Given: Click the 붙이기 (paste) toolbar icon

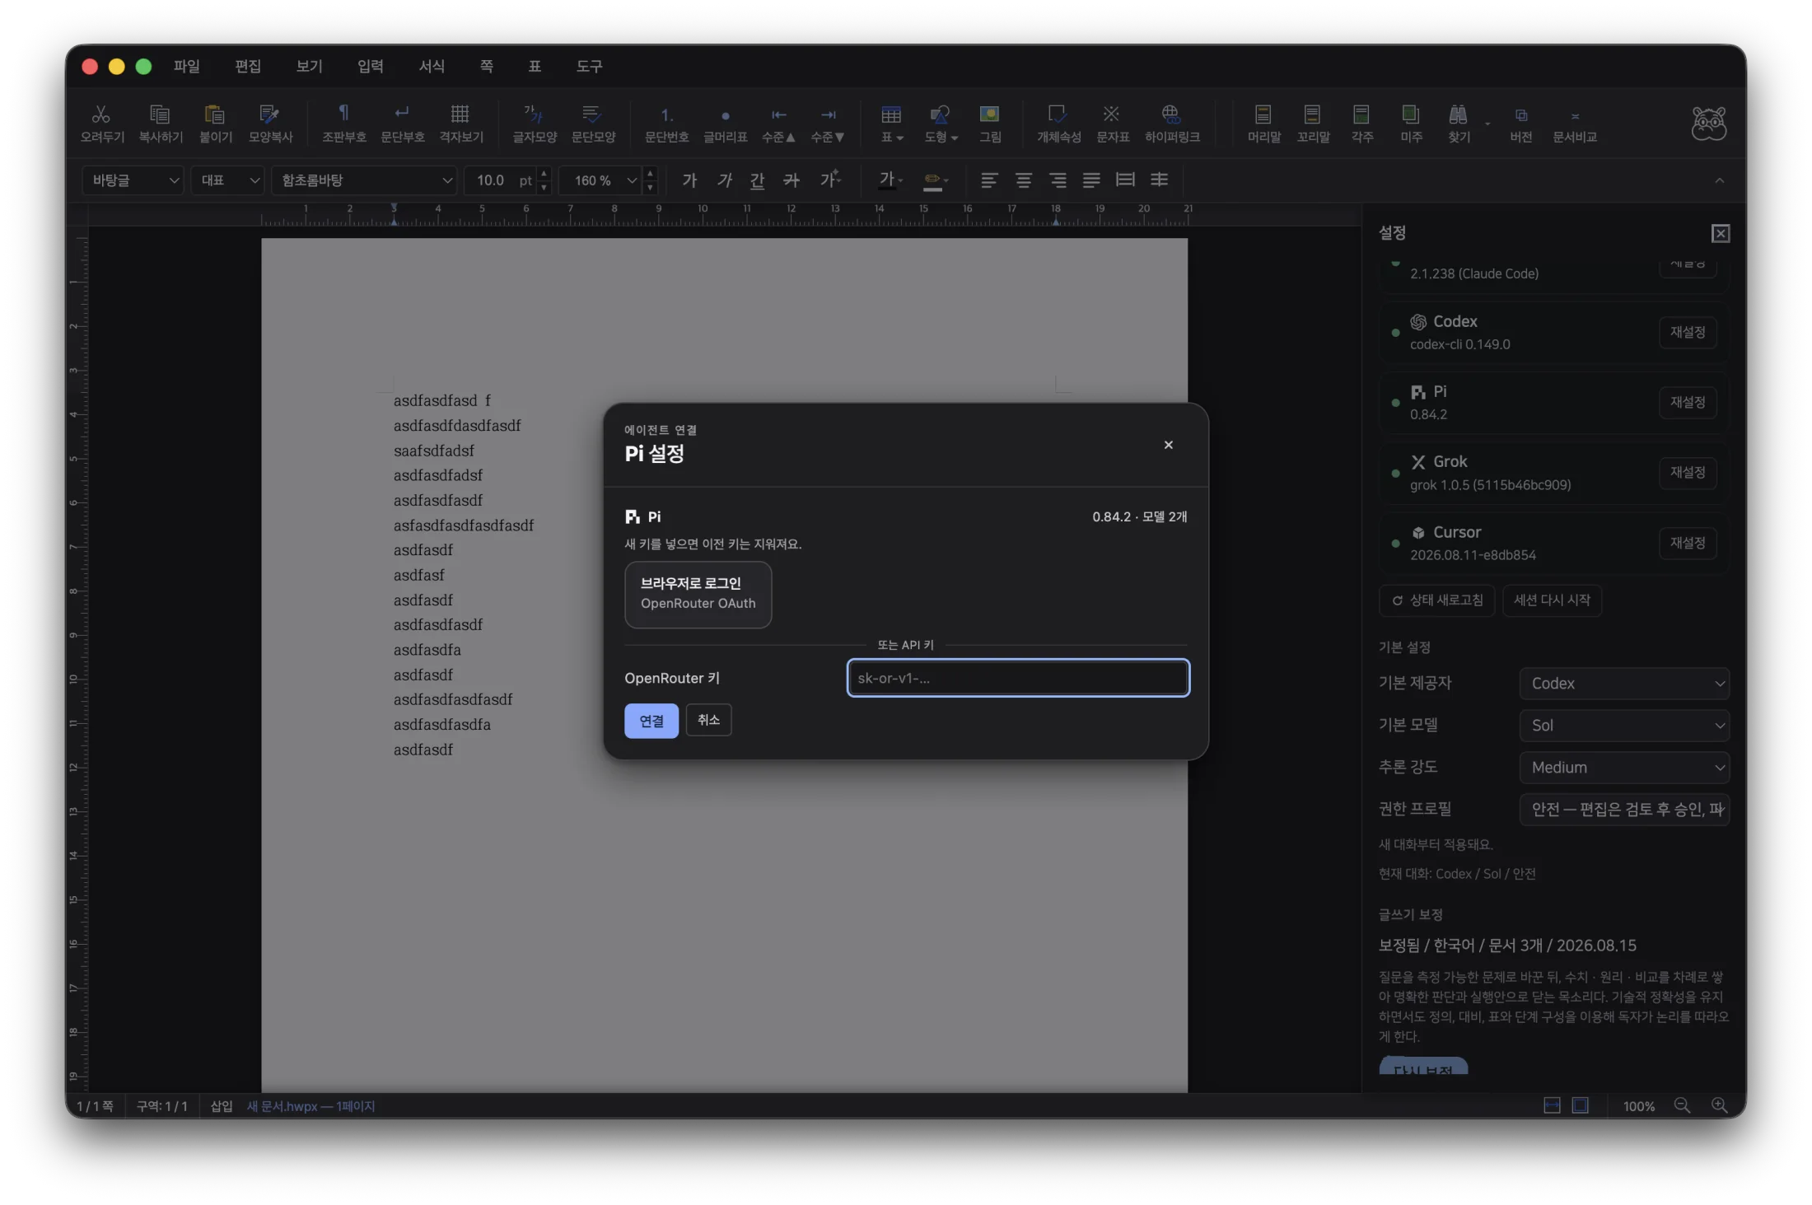Looking at the screenshot, I should click(215, 122).
